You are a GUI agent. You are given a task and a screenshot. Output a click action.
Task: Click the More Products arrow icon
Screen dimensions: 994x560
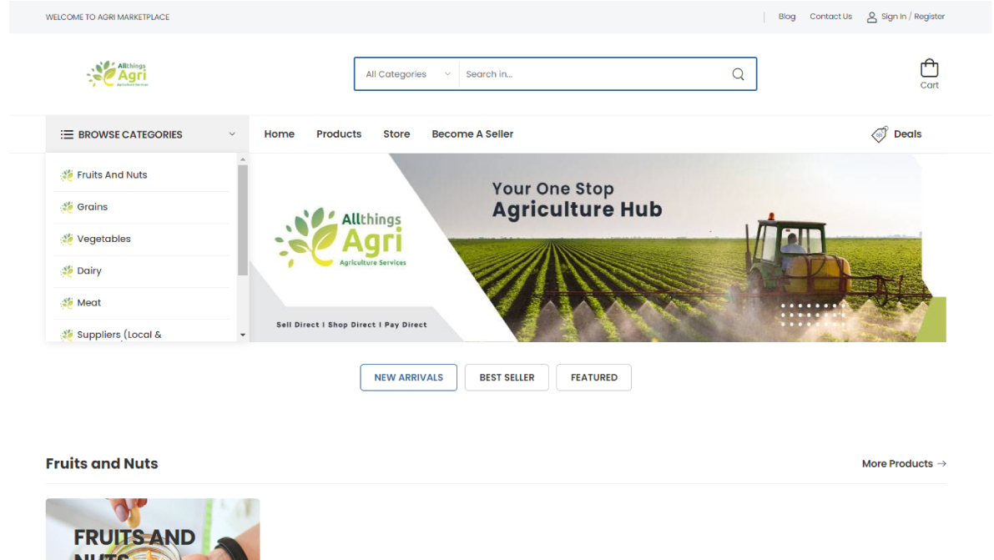[x=941, y=464]
